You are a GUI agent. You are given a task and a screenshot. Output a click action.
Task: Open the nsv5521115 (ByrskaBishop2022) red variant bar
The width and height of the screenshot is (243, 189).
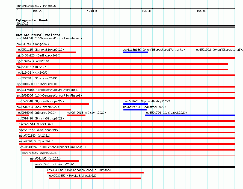pyautogui.click(x=46, y=52)
